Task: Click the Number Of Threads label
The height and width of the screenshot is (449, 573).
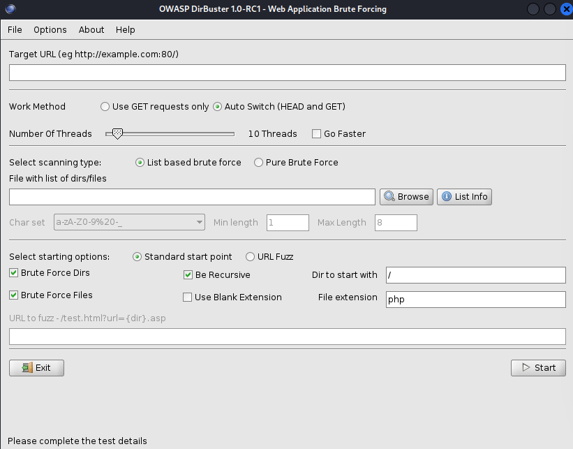Action: click(50, 134)
